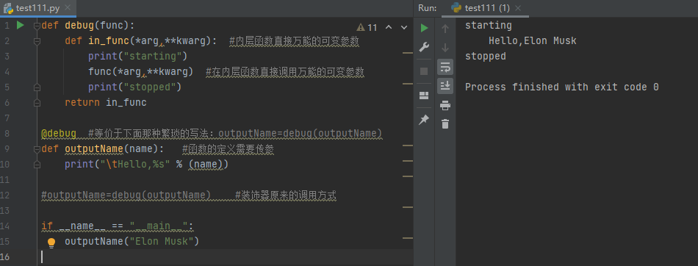
Task: Click the @debug decorator on line 8
Action: coord(58,134)
